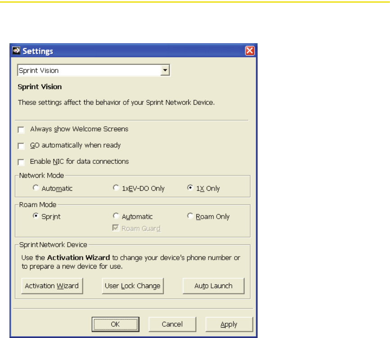The image size is (390, 338).
Task: Click the Network Mode group label
Action: point(41,176)
